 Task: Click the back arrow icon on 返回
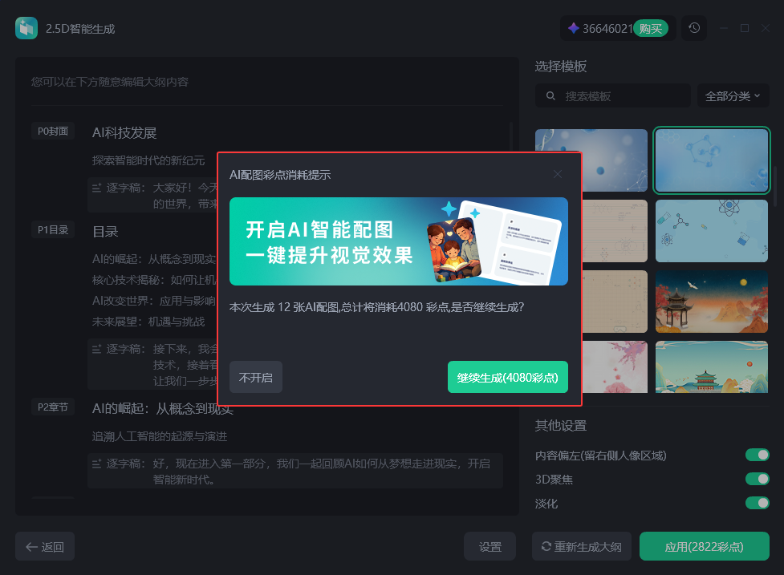click(x=32, y=547)
